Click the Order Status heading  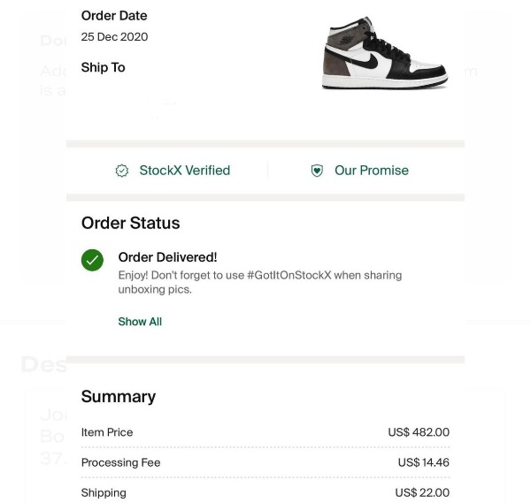tap(130, 224)
